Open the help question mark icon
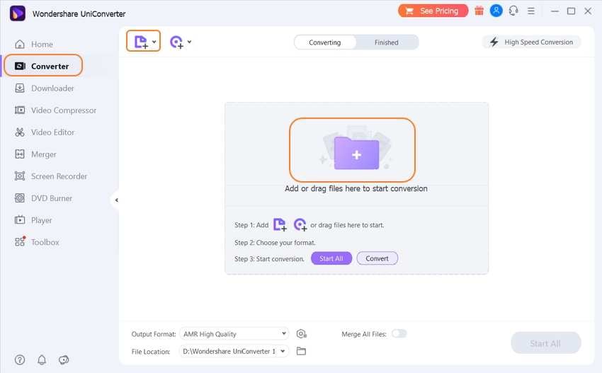Screen dimensions: 602x373 pyautogui.click(x=20, y=360)
